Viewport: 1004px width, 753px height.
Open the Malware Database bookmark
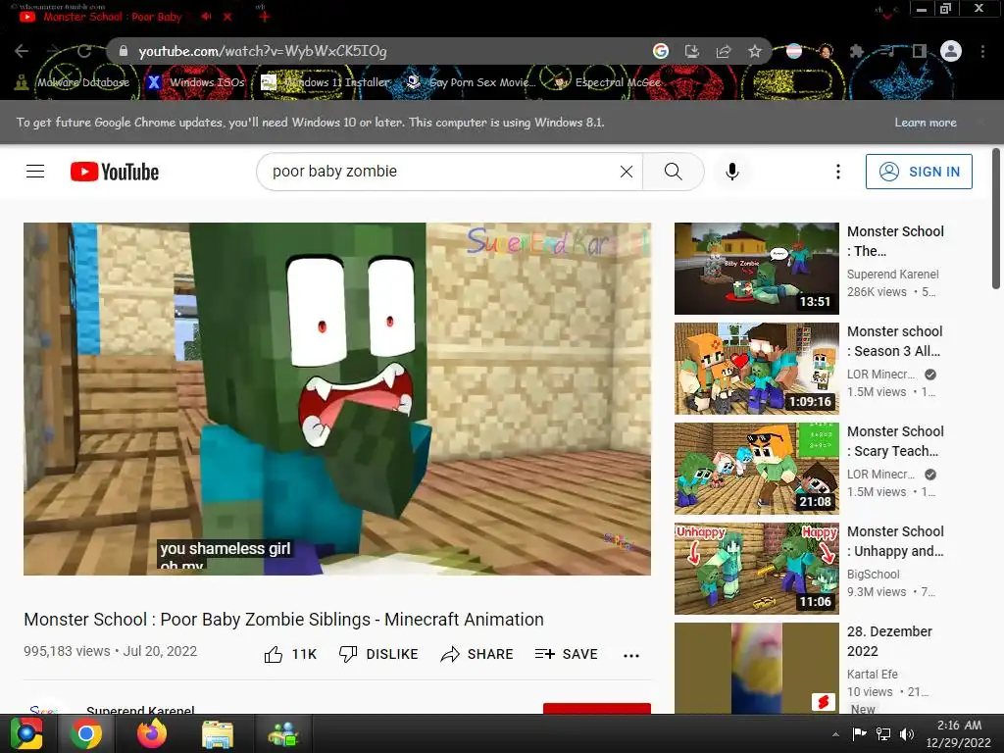pyautogui.click(x=73, y=82)
